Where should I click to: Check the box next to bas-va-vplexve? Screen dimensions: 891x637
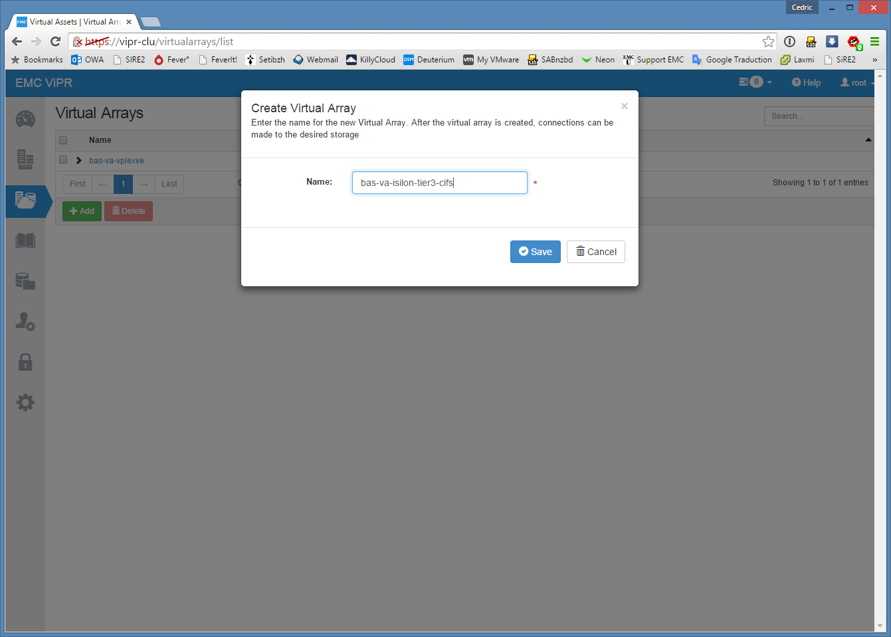tap(63, 160)
